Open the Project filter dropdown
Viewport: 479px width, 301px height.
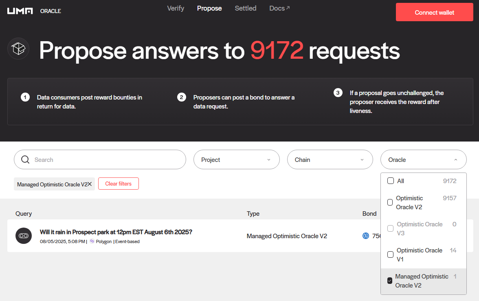pyautogui.click(x=236, y=159)
